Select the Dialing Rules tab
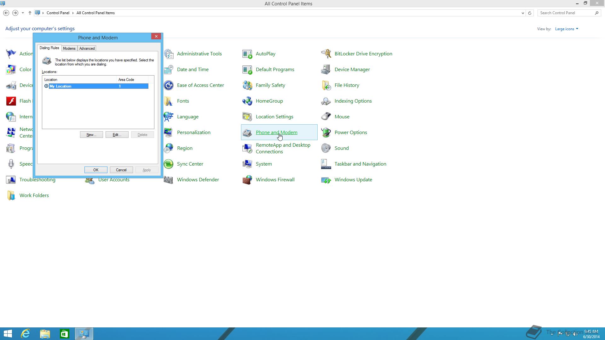Image resolution: width=605 pixels, height=340 pixels. (49, 48)
